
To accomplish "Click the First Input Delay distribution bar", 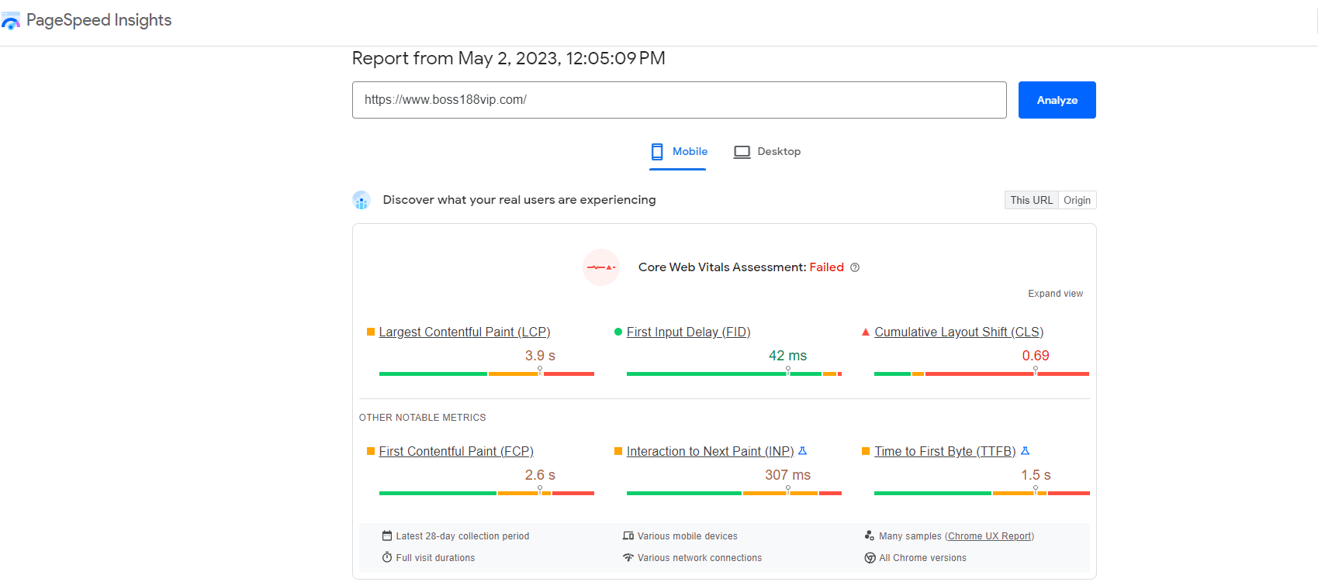I will [x=733, y=374].
